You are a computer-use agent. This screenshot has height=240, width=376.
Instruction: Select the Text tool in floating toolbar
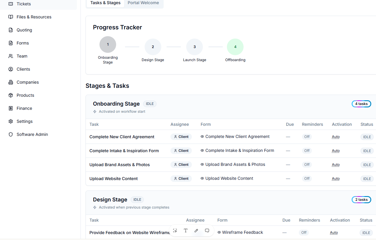(x=186, y=231)
